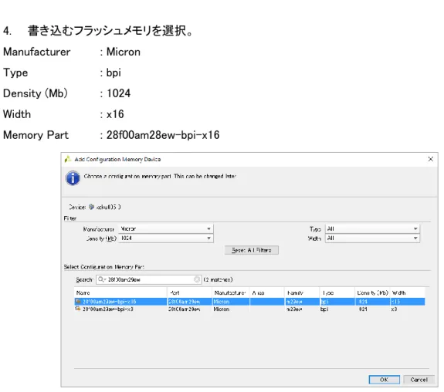The width and height of the screenshot is (444, 392).
Task: Click the memory icon of the x16 row
Action: click(78, 302)
